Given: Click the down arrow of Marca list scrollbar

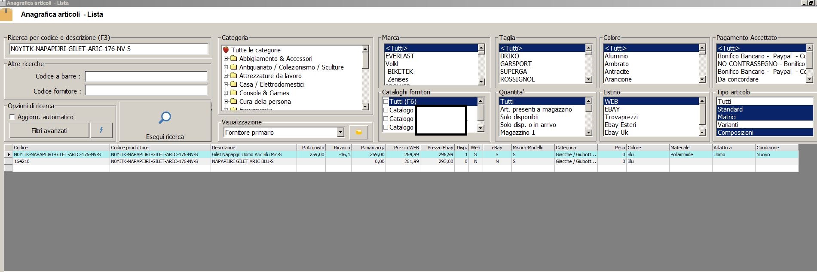Looking at the screenshot, I should tap(481, 82).
